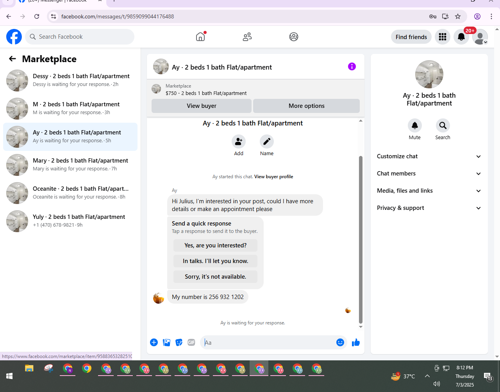Image resolution: width=500 pixels, height=392 pixels.
Task: Open the listing thumbnail in the right panel
Action: [x=429, y=74]
